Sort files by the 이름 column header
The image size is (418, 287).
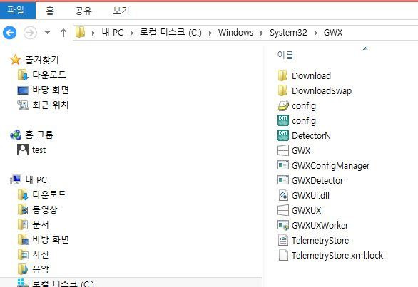(x=285, y=55)
